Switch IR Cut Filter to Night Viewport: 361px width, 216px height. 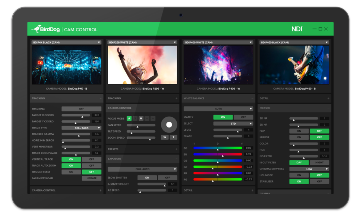(319, 162)
